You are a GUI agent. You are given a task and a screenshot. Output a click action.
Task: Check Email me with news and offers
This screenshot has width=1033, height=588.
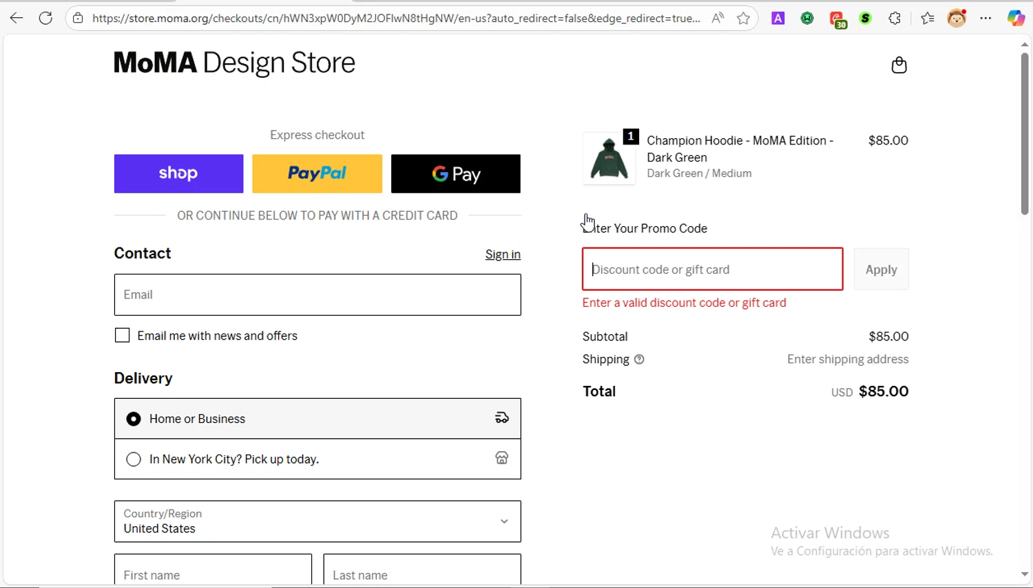tap(122, 335)
